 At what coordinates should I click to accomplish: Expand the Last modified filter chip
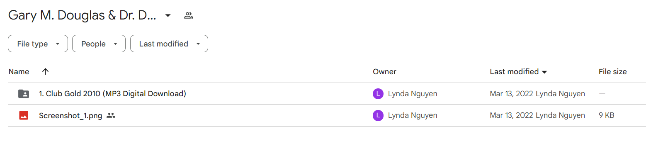click(x=169, y=44)
